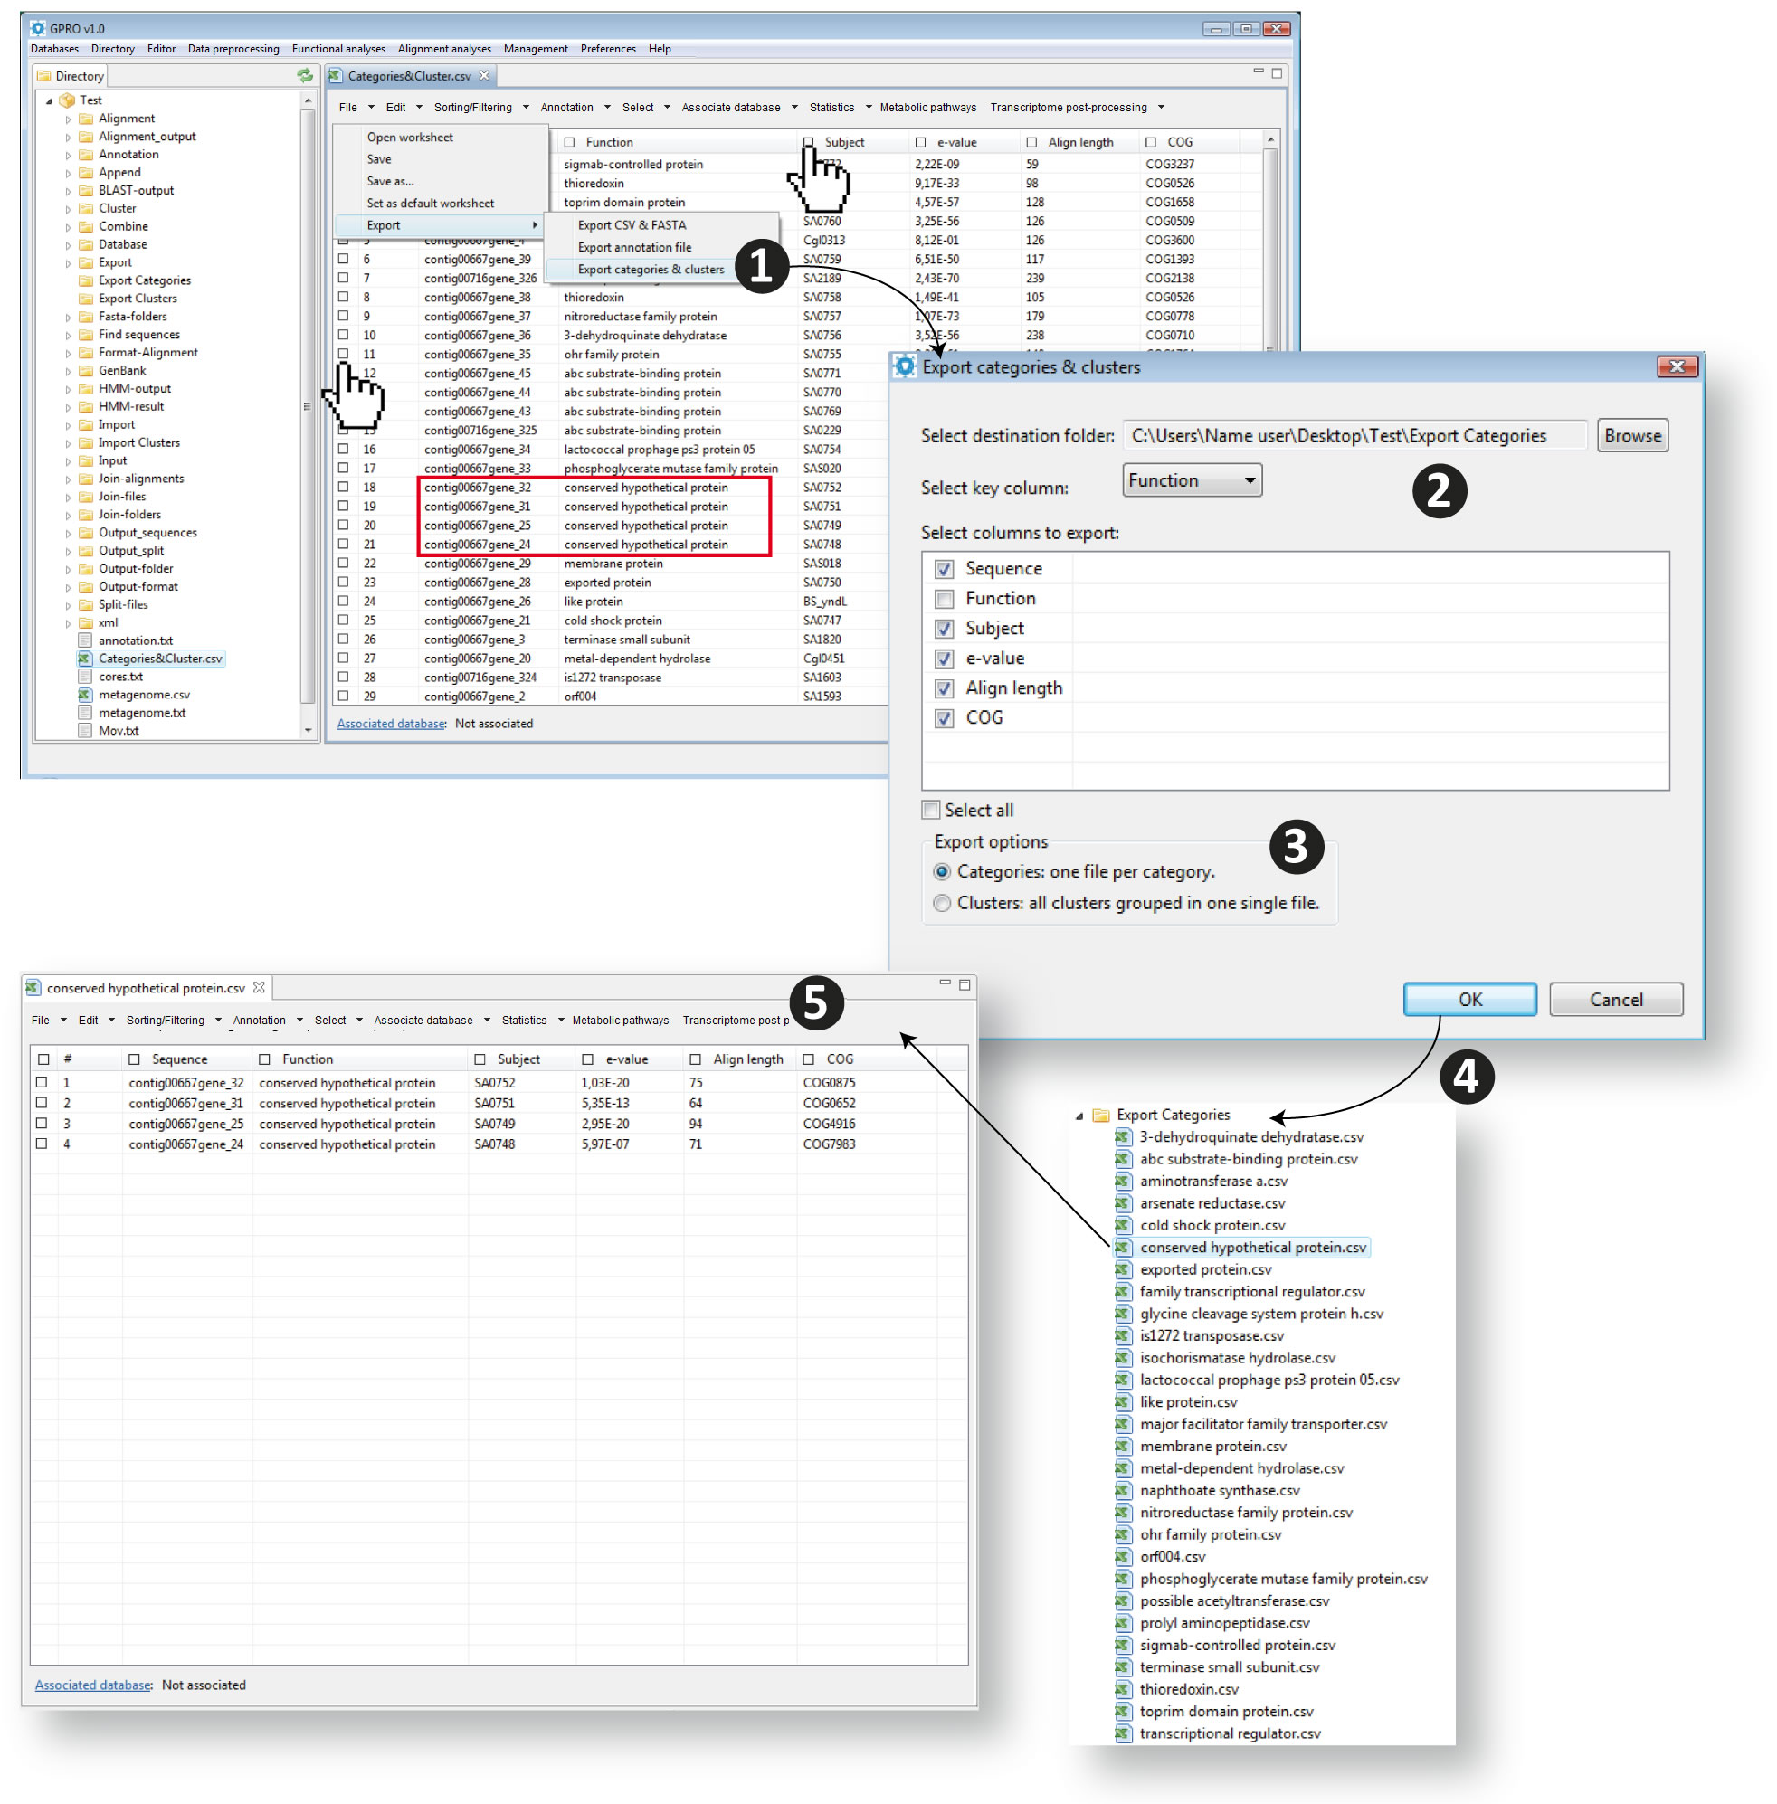This screenshot has height=1804, width=1777.
Task: Choose Export categories & clusters menu entry
Action: (x=651, y=270)
